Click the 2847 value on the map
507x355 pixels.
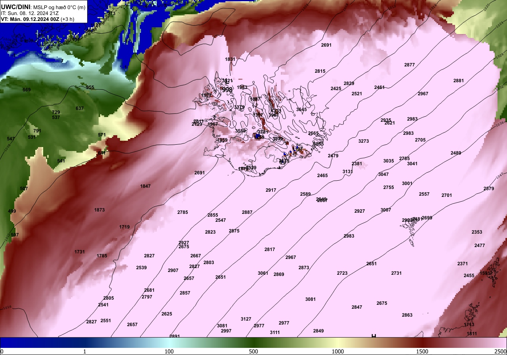(357, 307)
